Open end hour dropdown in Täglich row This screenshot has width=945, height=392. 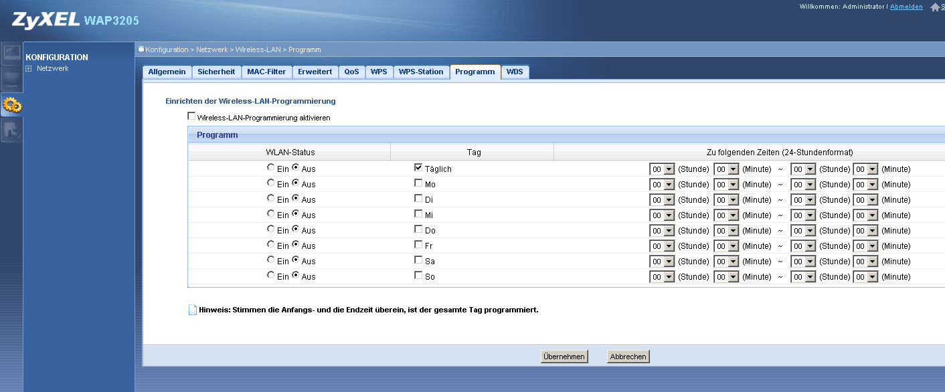coord(803,169)
